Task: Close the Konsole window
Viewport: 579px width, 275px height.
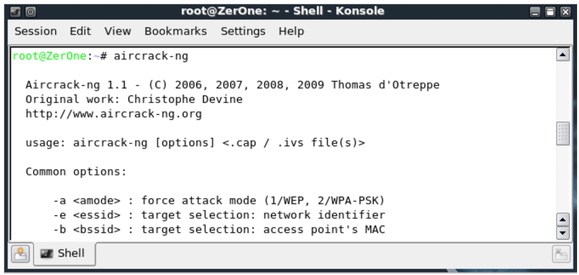Action: coord(565,12)
